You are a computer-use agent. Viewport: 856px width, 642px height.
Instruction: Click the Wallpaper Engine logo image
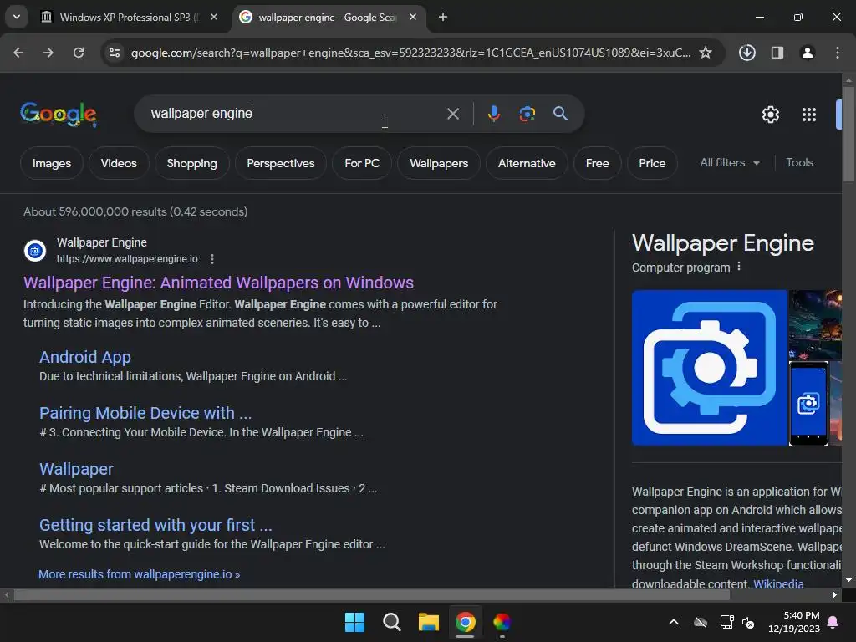coord(709,368)
